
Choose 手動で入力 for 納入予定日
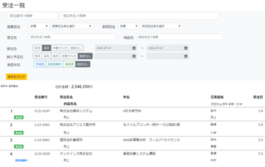point(69,56)
